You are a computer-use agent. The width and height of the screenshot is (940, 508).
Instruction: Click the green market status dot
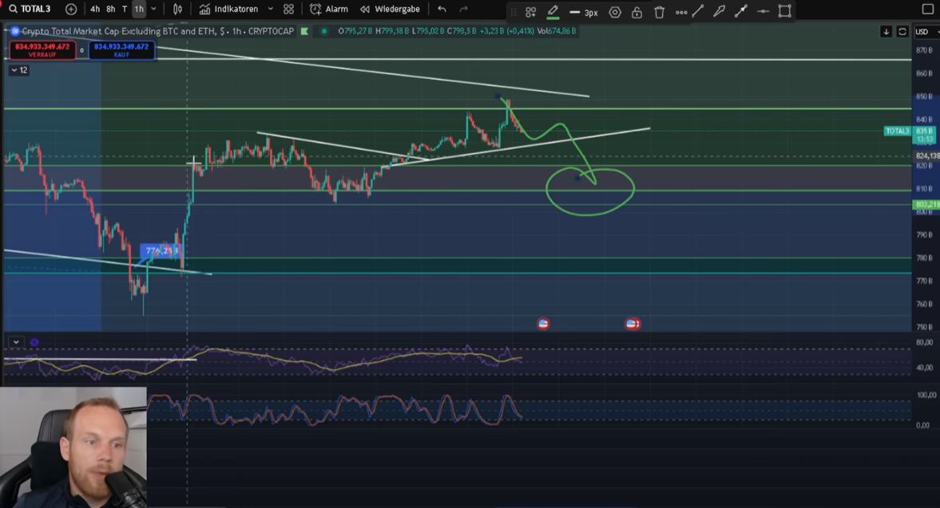click(323, 31)
